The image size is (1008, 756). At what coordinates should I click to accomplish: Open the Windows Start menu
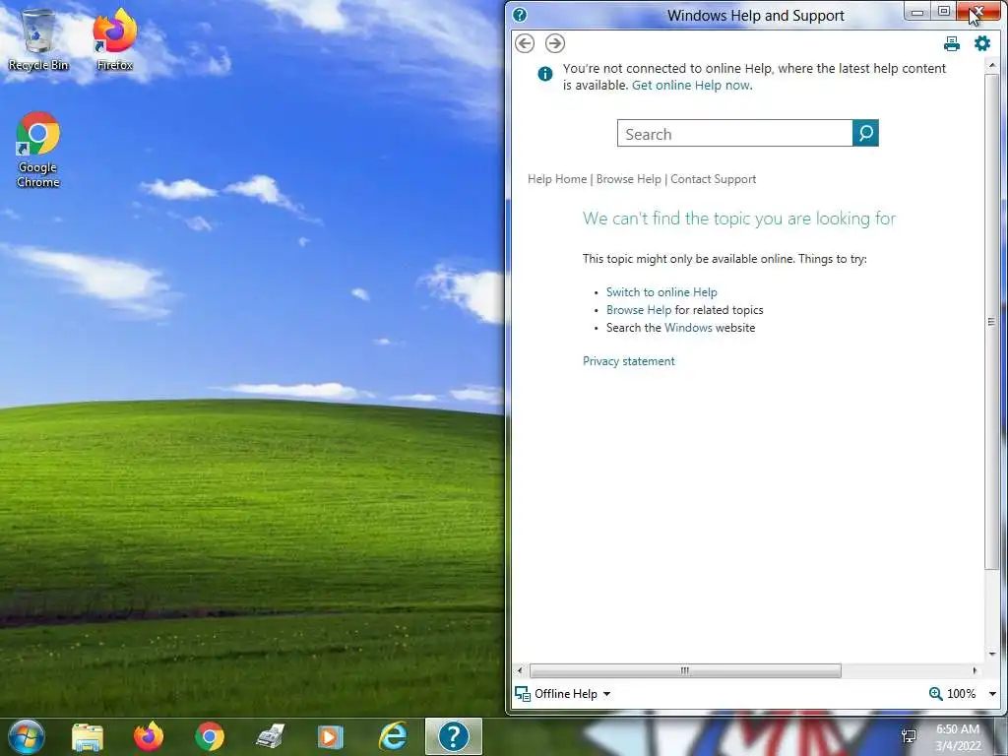tap(27, 736)
